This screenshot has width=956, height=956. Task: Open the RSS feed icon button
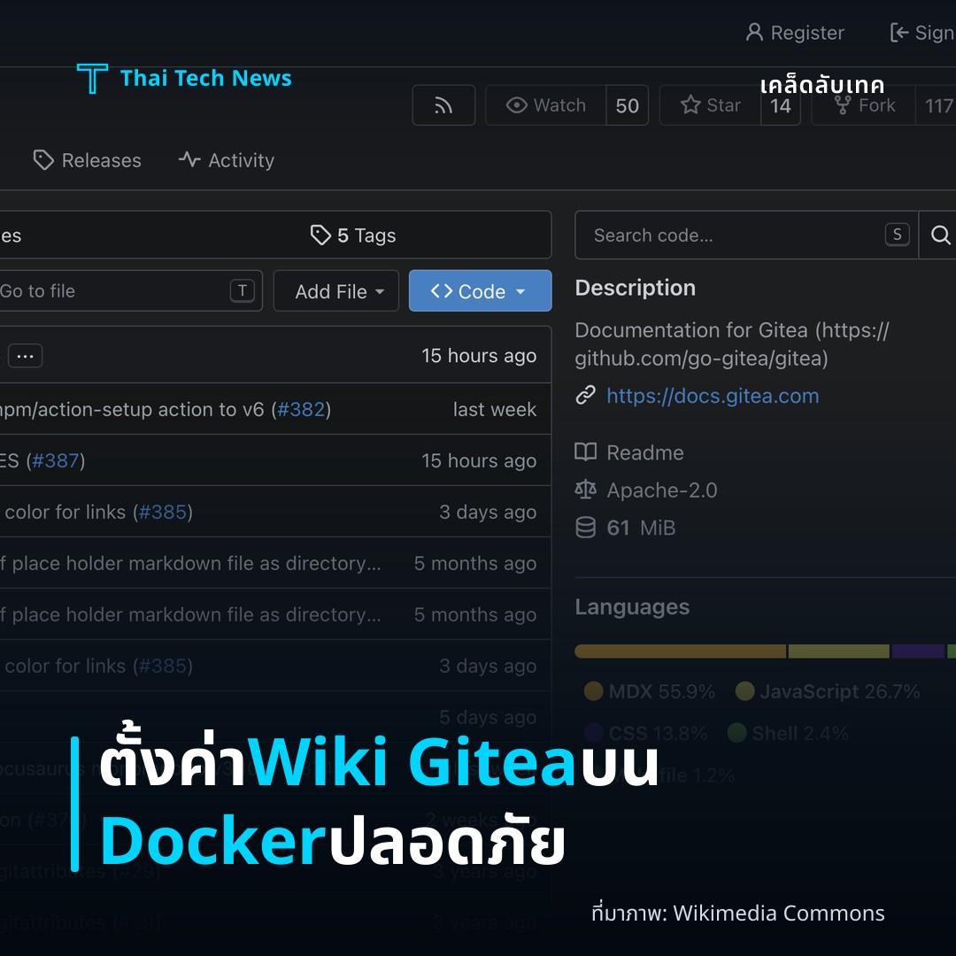pyautogui.click(x=443, y=105)
